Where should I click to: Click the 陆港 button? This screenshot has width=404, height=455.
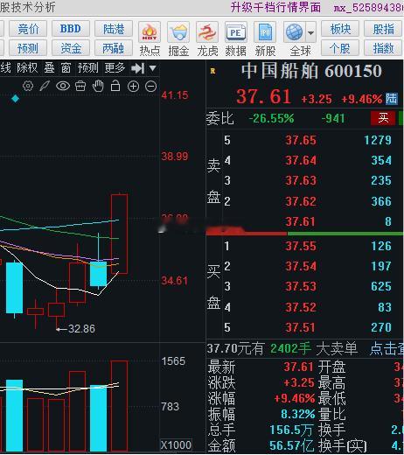(114, 29)
